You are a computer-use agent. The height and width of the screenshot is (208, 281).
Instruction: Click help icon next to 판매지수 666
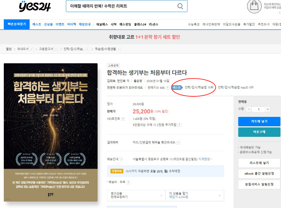pos(168,88)
